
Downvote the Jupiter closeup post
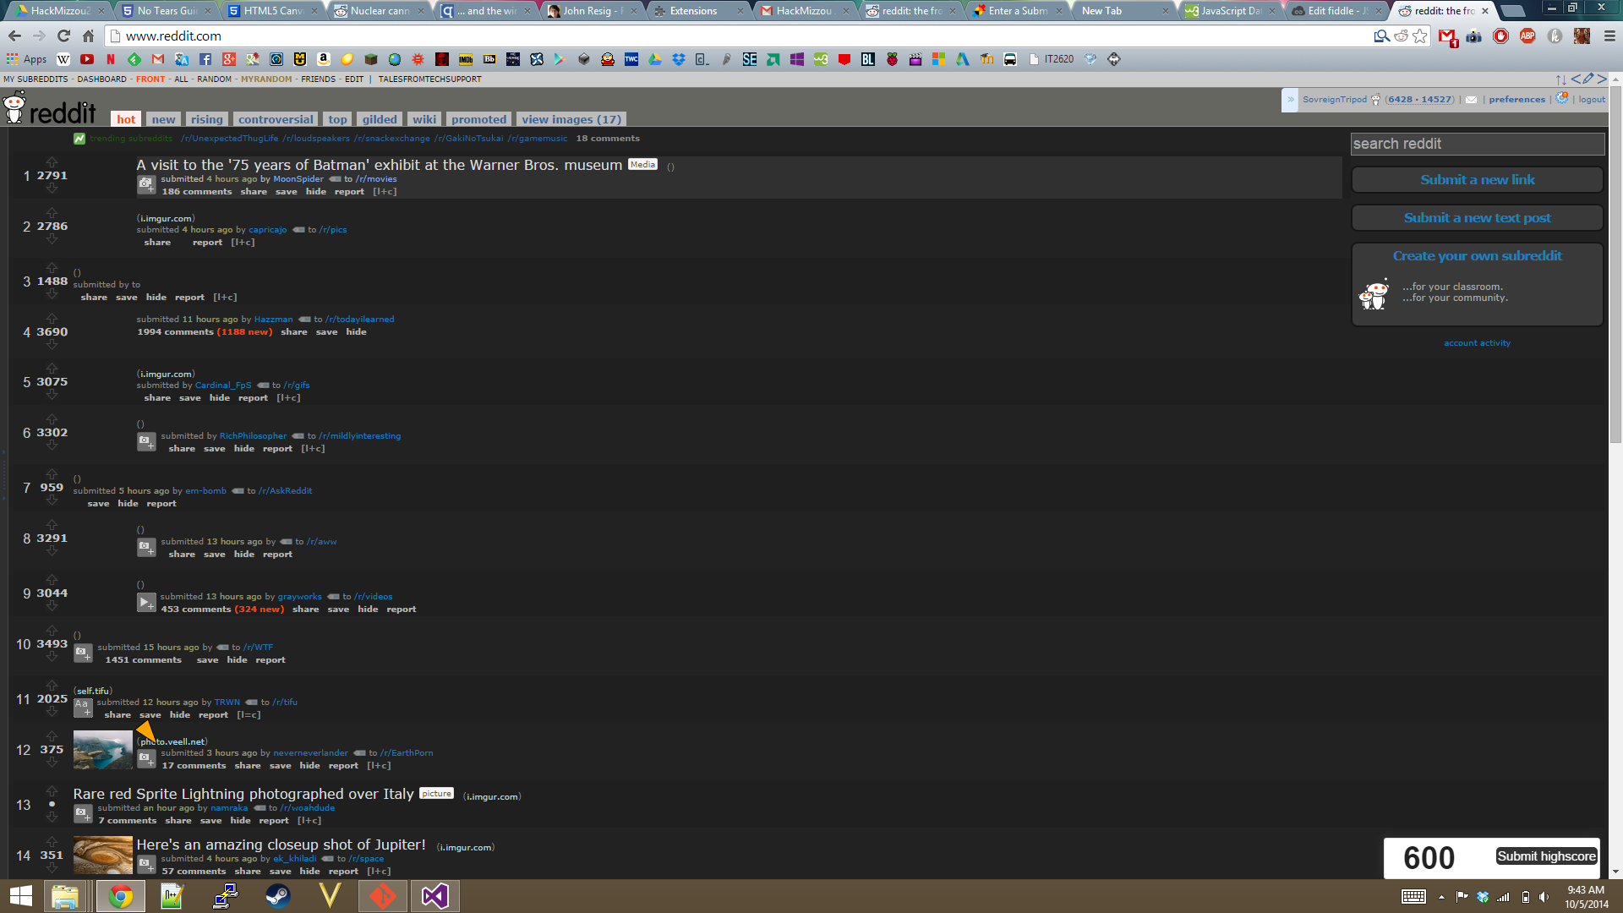pos(52,868)
